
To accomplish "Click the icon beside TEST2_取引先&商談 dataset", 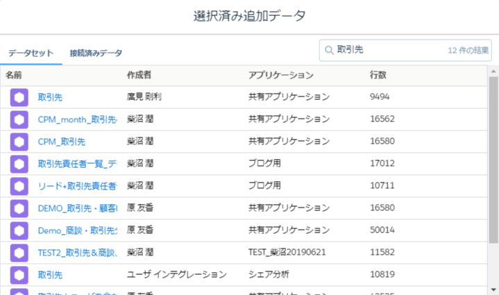I will click(19, 253).
